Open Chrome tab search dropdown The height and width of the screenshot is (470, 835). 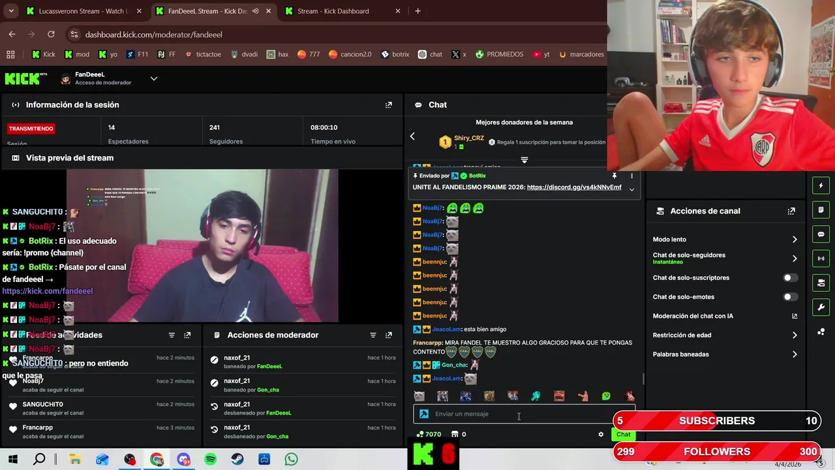click(10, 11)
